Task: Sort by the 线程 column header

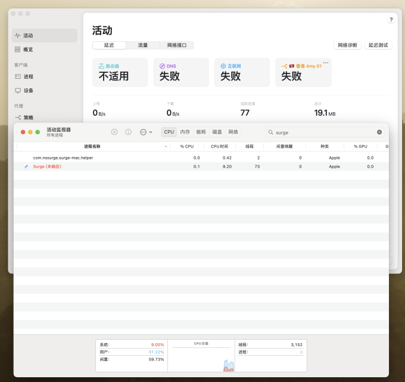Action: [249, 146]
